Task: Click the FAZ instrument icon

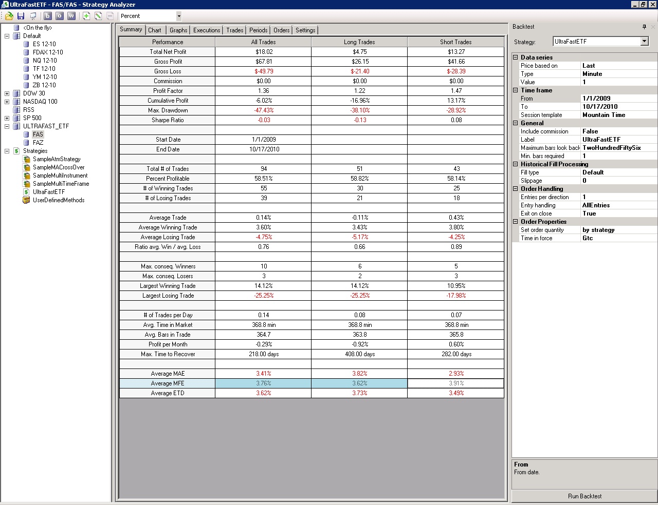Action: (27, 143)
